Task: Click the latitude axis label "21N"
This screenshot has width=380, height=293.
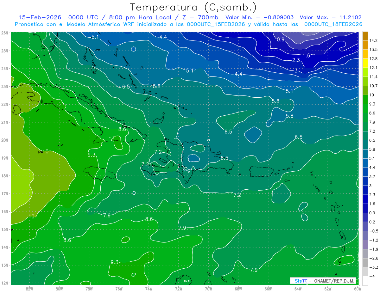Action: pos(5,122)
